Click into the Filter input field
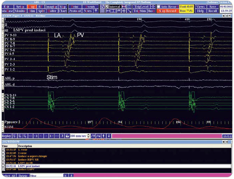The width and height of the screenshot is (234, 179). coord(47,176)
